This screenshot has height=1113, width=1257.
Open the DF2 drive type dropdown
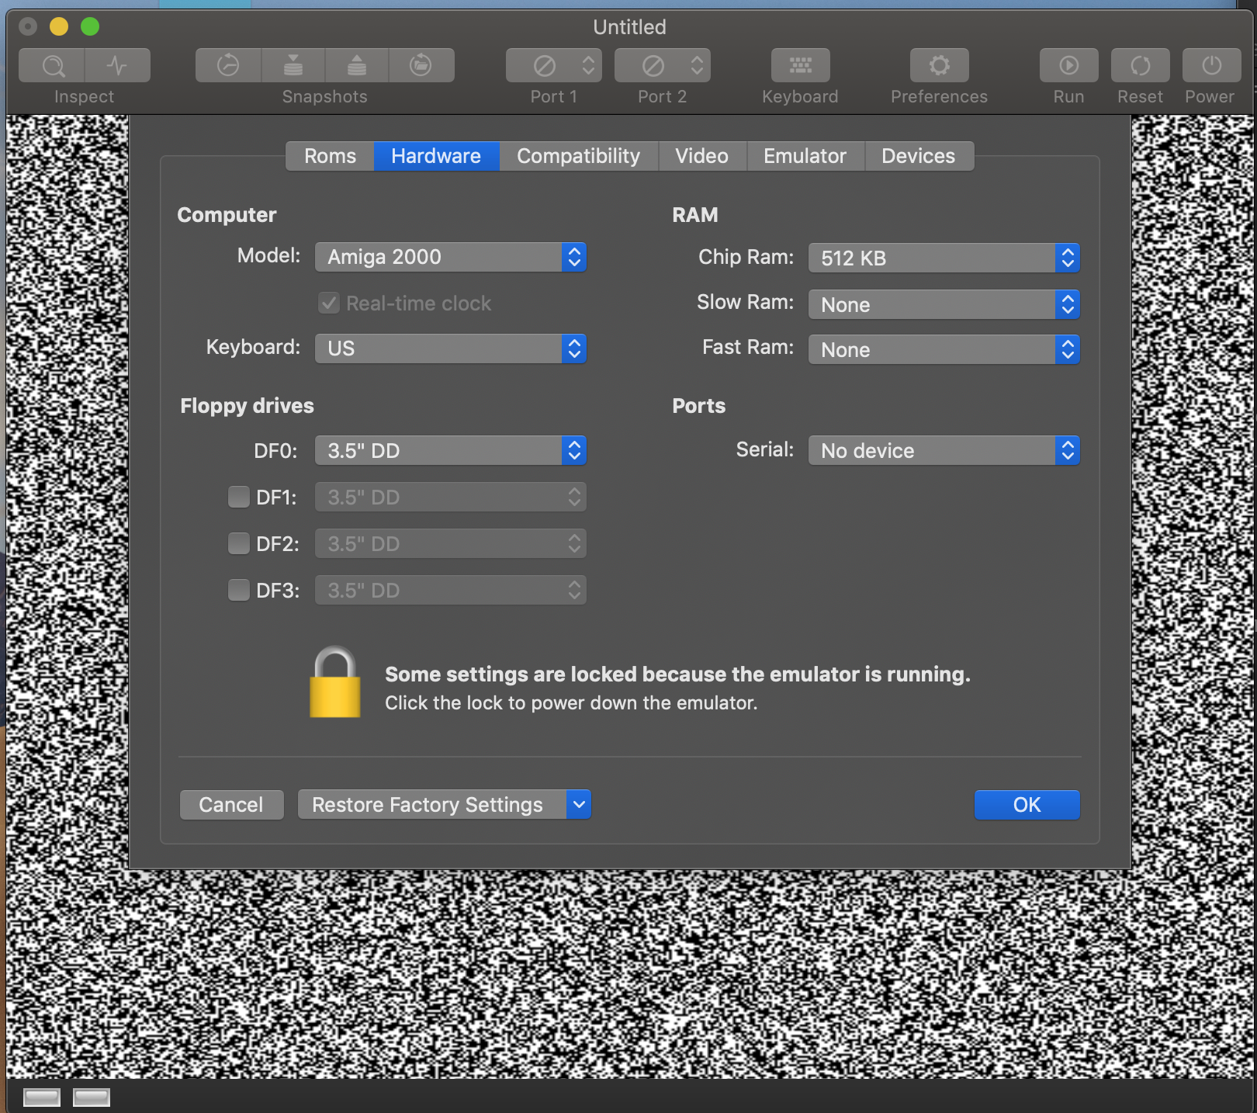click(x=451, y=543)
